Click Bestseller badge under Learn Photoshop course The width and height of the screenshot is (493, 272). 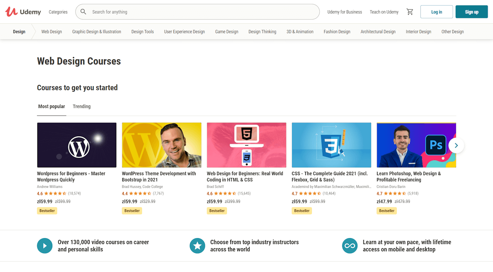(387, 210)
